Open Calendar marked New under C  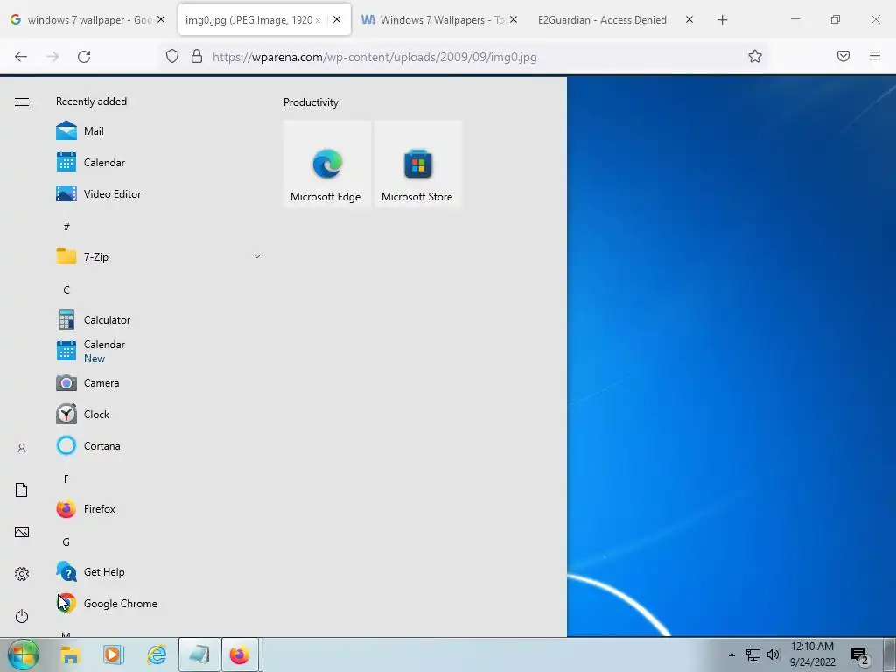tap(159, 352)
